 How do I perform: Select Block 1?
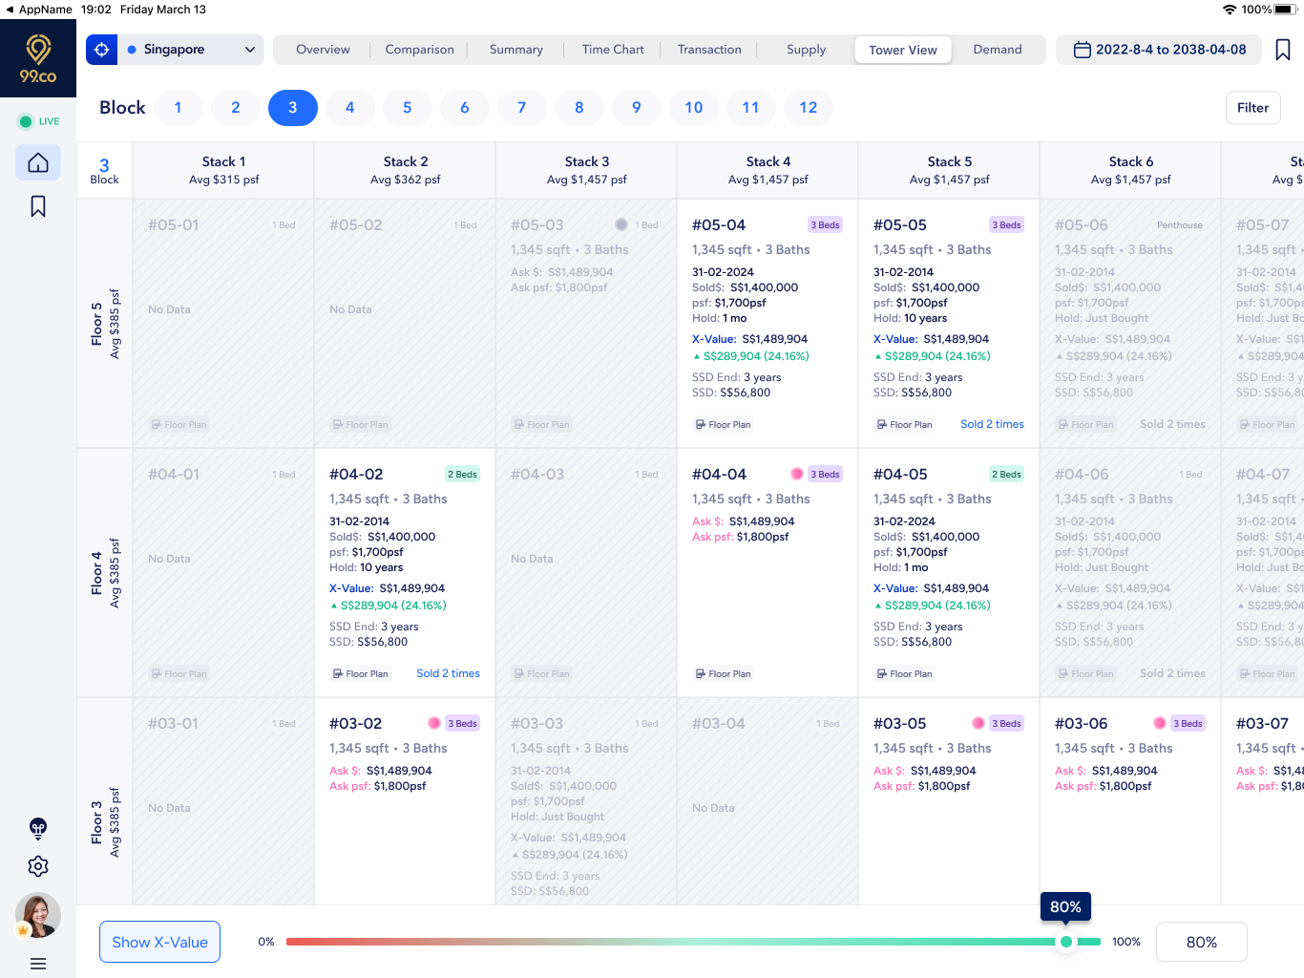pos(179,108)
